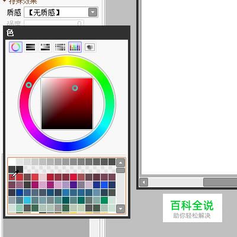This screenshot has width=237, height=237.
Task: Click the 【无质感】 texture combo box
Action: click(61, 12)
